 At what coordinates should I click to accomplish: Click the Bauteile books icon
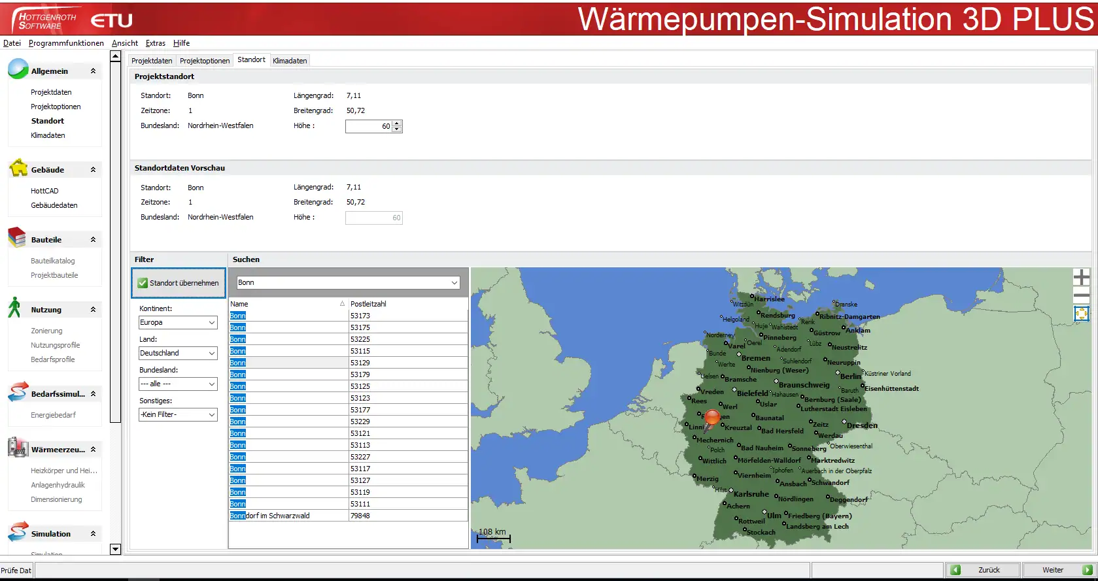[x=18, y=238]
